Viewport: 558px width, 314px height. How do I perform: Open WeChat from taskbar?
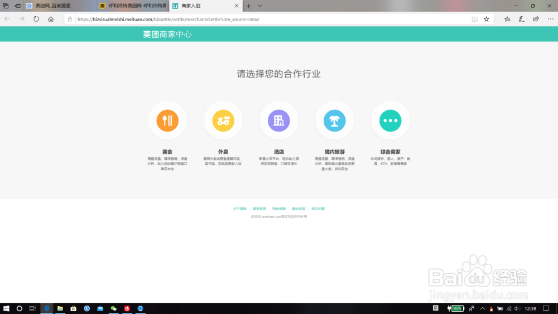tap(113, 308)
